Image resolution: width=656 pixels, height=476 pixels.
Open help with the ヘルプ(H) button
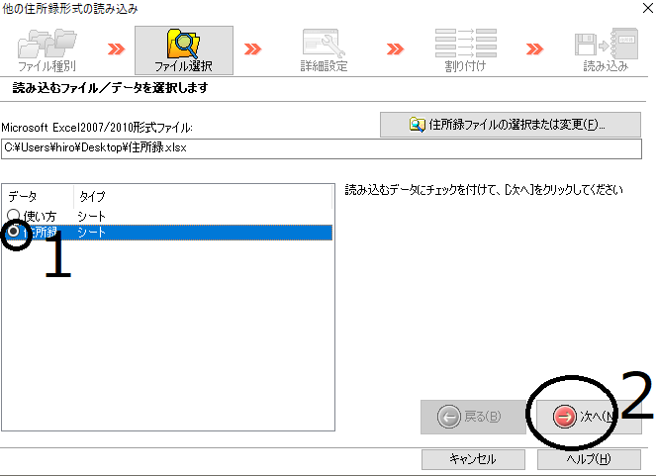coord(588,459)
